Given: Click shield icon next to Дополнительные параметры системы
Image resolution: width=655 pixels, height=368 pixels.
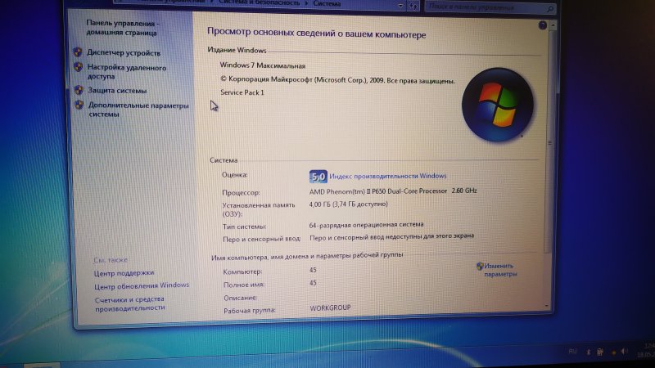Looking at the screenshot, I should click(x=79, y=105).
